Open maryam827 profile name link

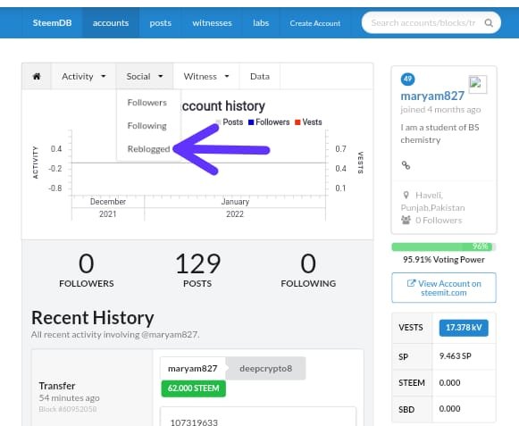click(x=432, y=96)
